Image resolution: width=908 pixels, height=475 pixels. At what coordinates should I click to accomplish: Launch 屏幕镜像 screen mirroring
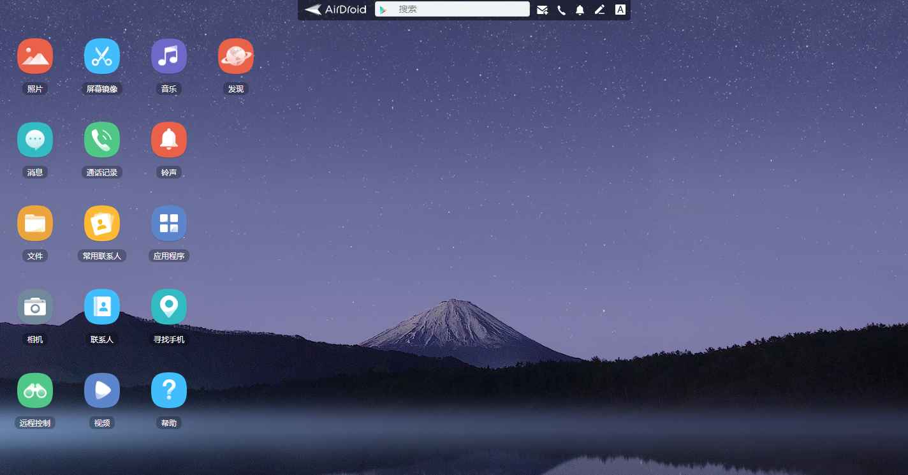click(102, 55)
